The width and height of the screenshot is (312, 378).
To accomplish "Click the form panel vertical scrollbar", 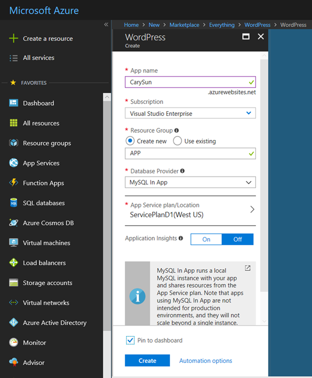I will (x=264, y=175).
